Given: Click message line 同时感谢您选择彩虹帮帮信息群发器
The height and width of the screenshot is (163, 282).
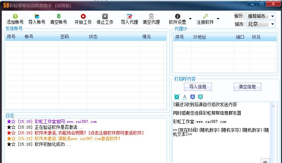Looking at the screenshot, I should (x=207, y=113).
